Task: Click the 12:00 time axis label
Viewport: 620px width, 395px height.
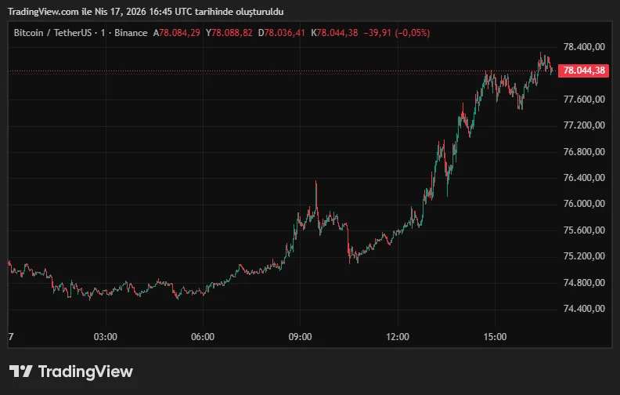Action: (398, 337)
